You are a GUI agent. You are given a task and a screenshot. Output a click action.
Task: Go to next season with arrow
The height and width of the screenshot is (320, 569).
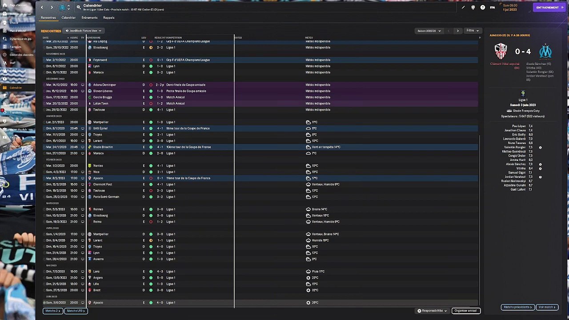point(458,31)
